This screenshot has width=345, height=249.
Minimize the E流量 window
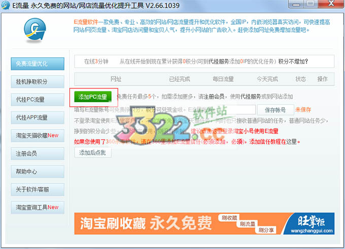point(296,4)
